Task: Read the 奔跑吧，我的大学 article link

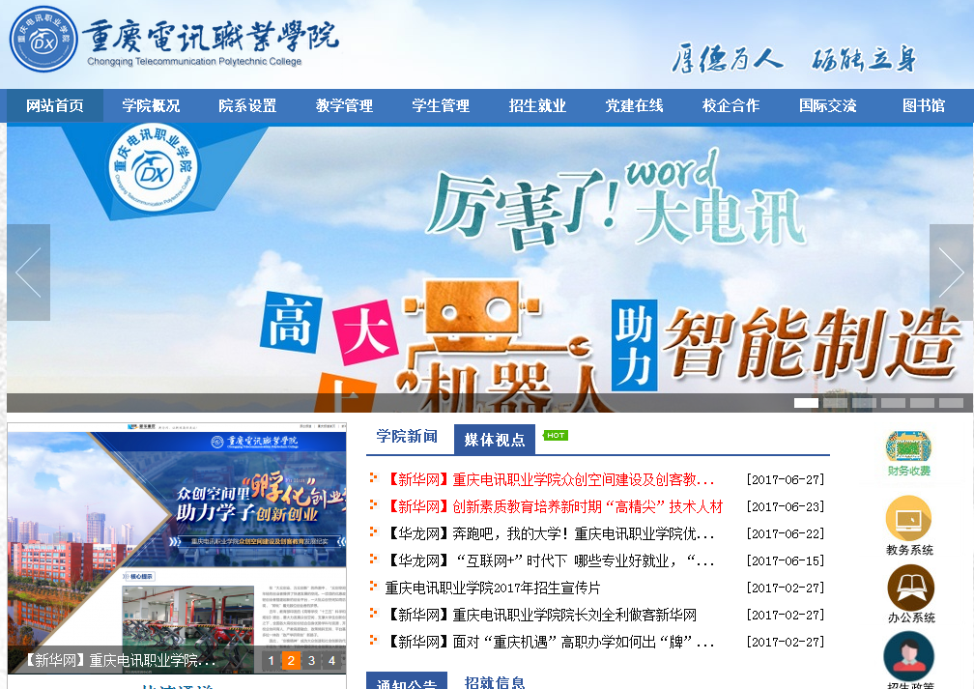Action: (551, 533)
